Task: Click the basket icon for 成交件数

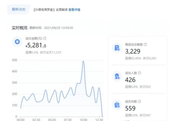Action: [117, 105]
